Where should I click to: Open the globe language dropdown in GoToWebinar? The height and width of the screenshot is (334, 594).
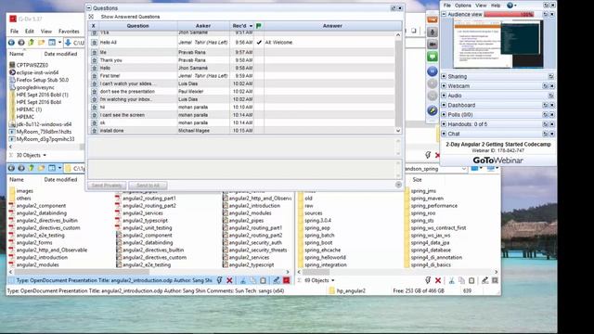pyautogui.click(x=511, y=6)
